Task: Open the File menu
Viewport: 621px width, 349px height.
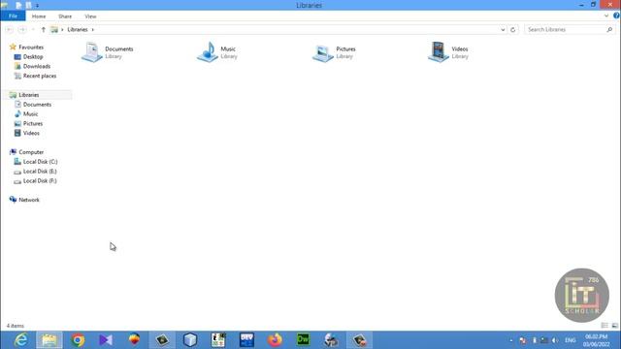Action: (13, 16)
